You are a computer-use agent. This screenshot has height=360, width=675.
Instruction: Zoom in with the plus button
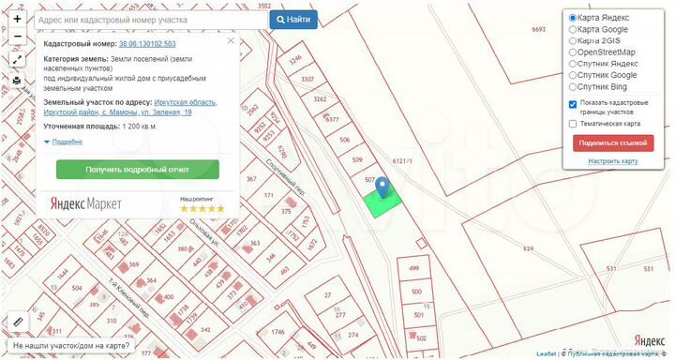click(x=17, y=19)
